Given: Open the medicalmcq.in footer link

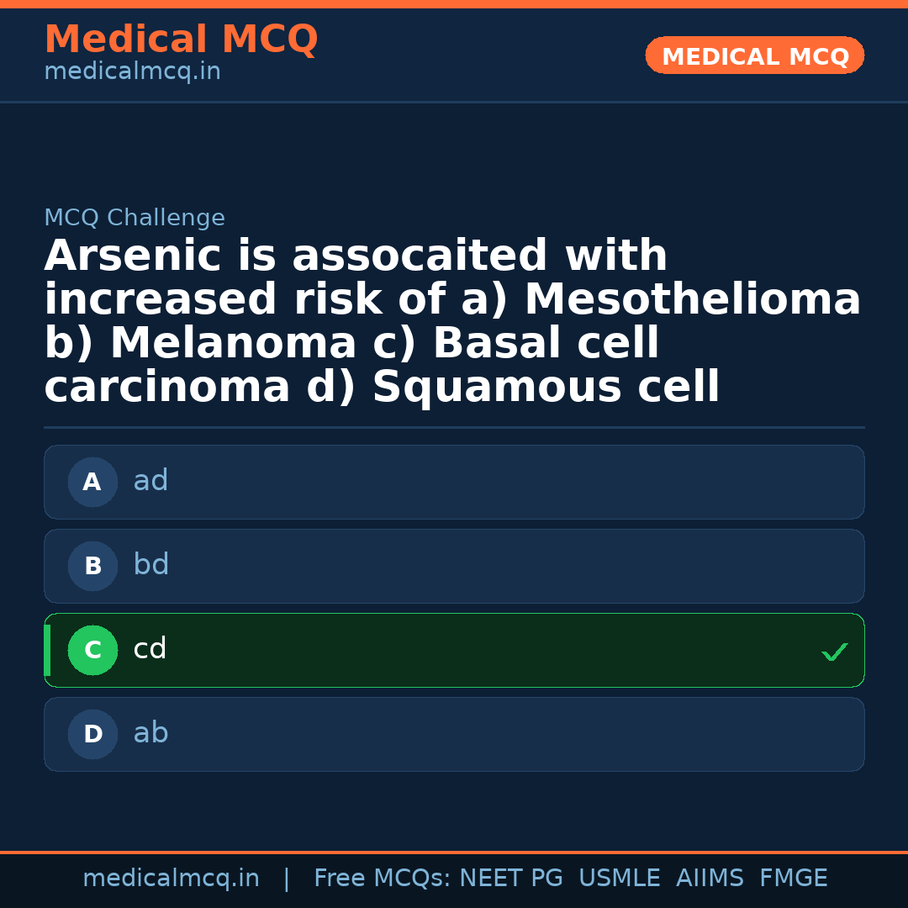Looking at the screenshot, I should tap(171, 879).
